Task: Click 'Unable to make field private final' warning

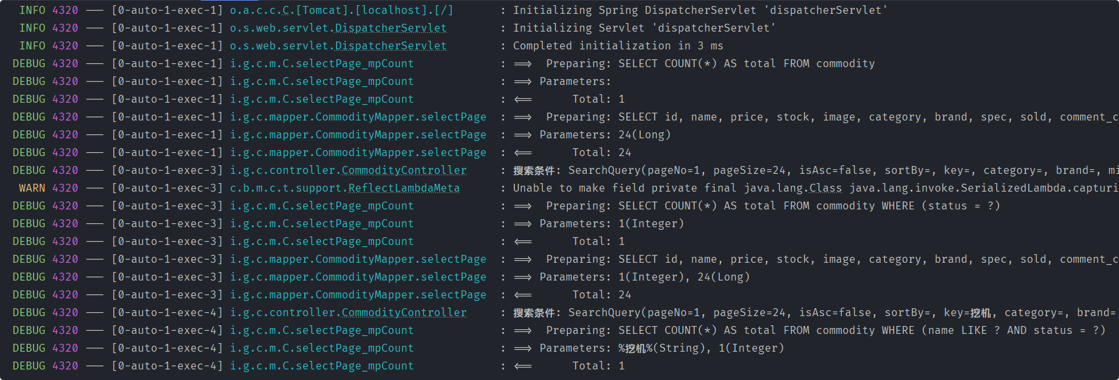Action: pos(815,188)
